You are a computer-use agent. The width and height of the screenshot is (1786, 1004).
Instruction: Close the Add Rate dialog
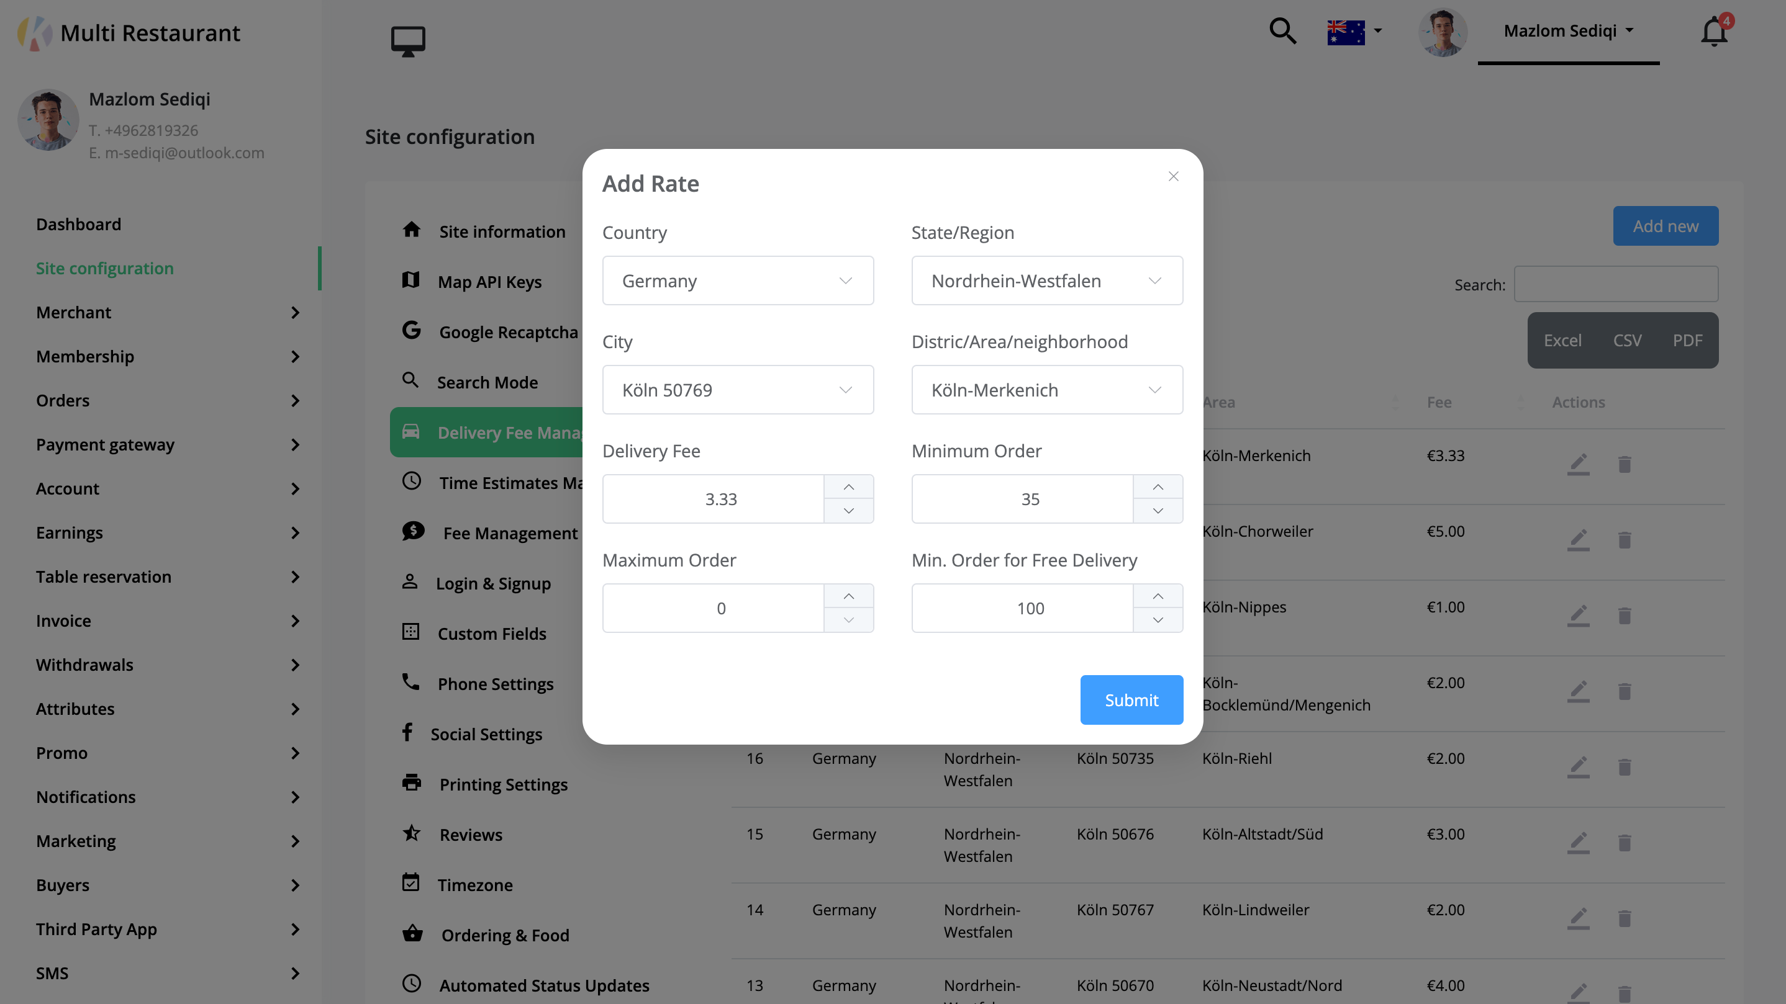[1173, 177]
